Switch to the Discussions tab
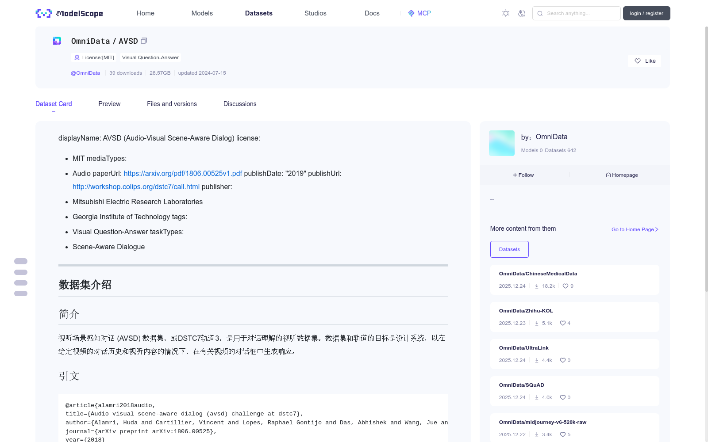The width and height of the screenshot is (708, 442). tap(240, 104)
